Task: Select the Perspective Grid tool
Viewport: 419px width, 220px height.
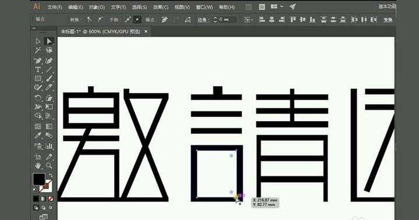Action: click(x=49, y=116)
